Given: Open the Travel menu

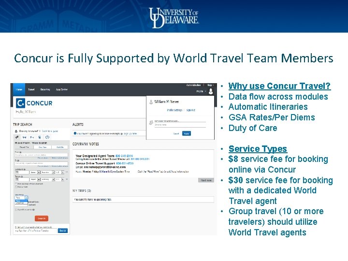Looking at the screenshot, I should tap(31, 89).
